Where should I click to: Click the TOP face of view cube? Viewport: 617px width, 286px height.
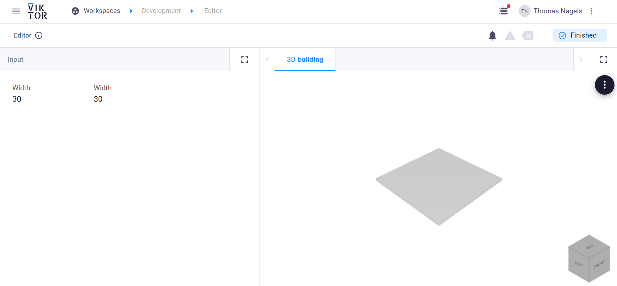(x=589, y=246)
